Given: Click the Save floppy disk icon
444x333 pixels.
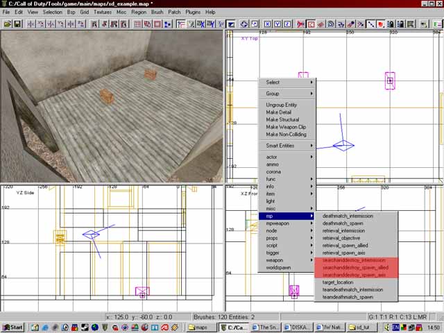Looking at the screenshot, I should tap(17, 24).
